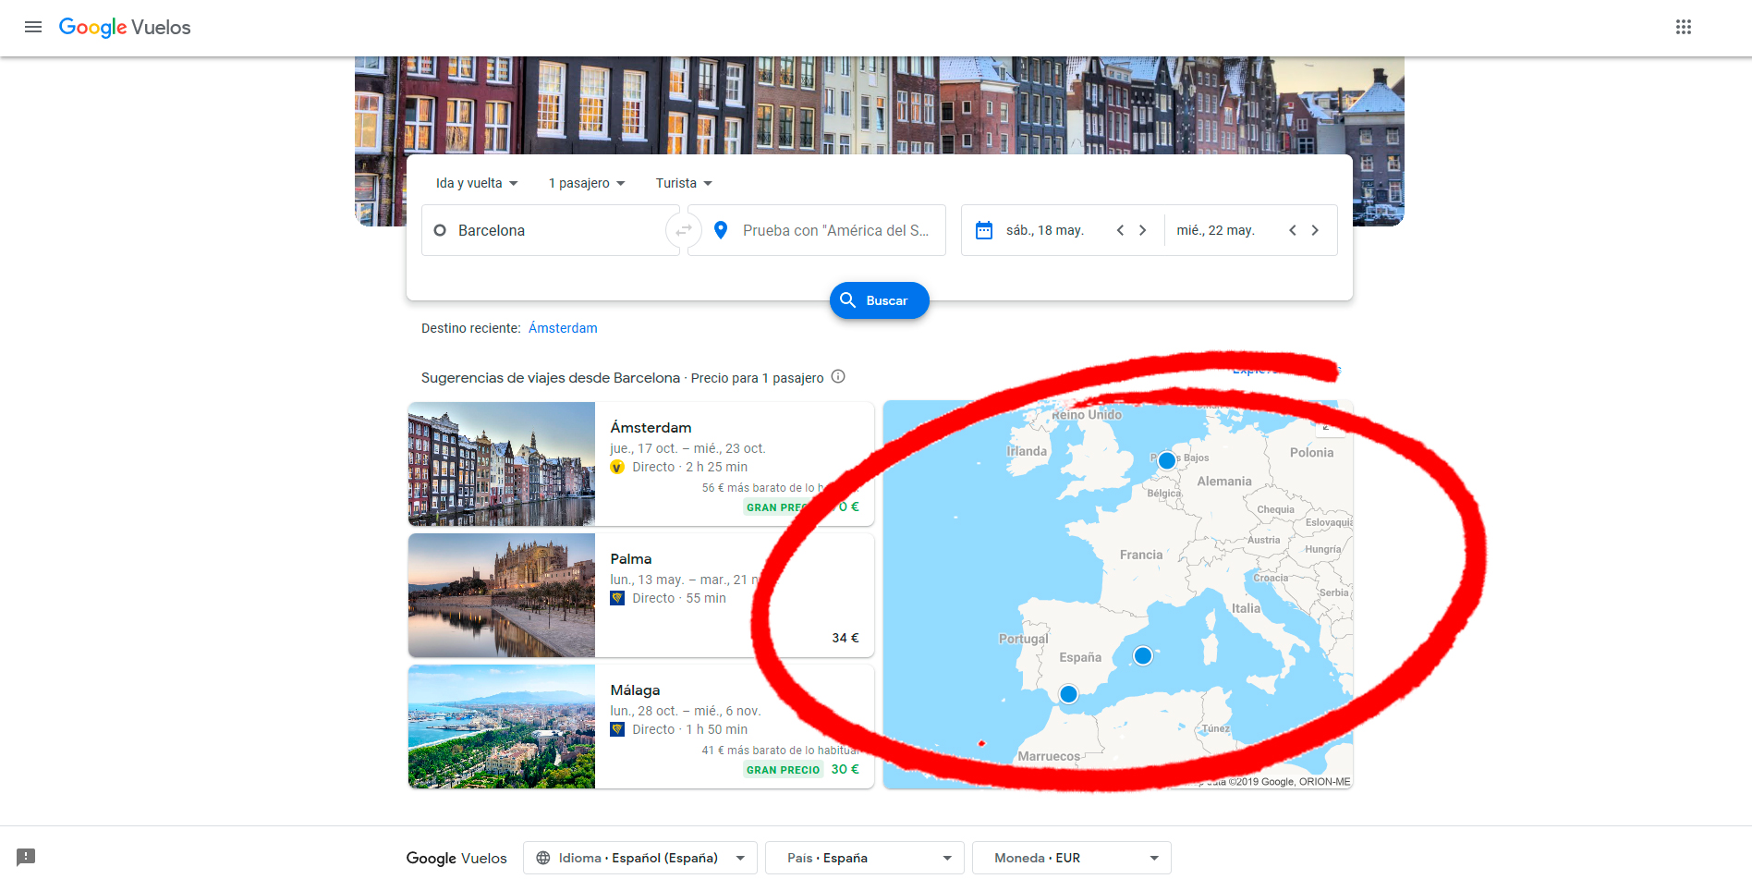Click the Palma map marker
1752x879 pixels.
(x=1143, y=655)
